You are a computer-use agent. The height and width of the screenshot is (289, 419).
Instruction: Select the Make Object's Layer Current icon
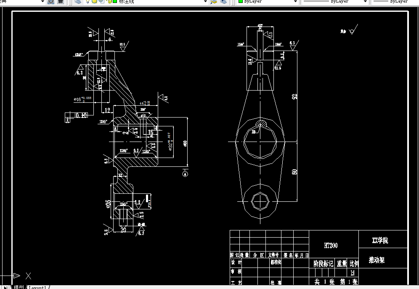pos(213,2)
